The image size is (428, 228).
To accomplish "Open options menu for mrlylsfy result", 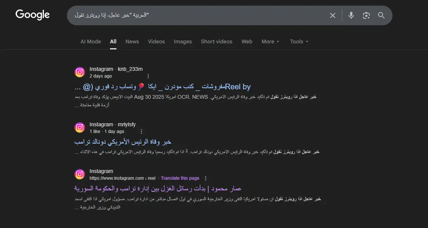I will [141, 132].
